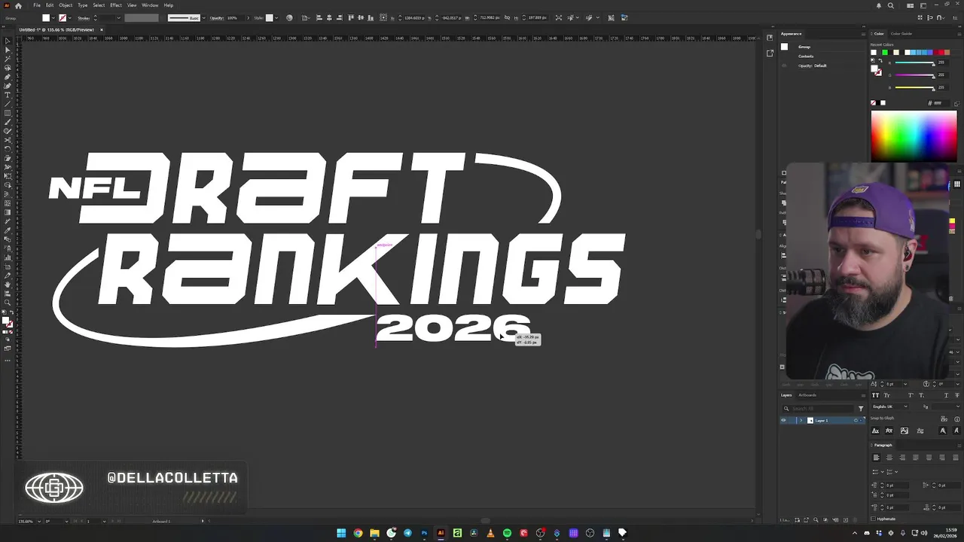Image resolution: width=964 pixels, height=542 pixels.
Task: Open Spotify from the taskbar
Action: click(x=507, y=533)
